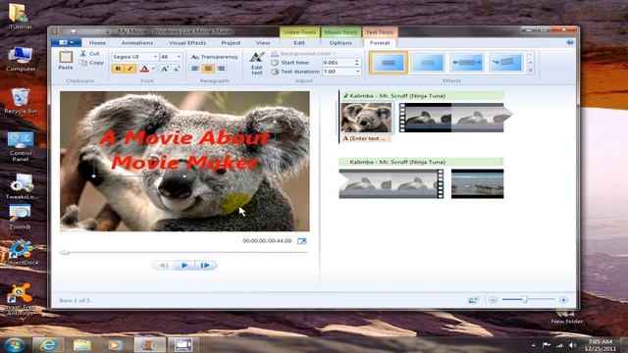Cut the selected text

(89, 53)
